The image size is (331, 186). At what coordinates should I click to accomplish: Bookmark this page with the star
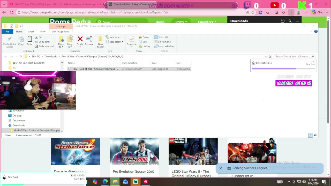pyautogui.click(x=253, y=12)
